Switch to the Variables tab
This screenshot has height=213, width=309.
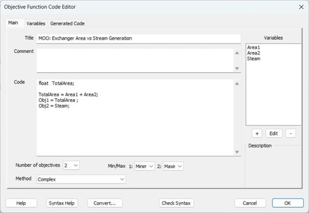pyautogui.click(x=35, y=23)
